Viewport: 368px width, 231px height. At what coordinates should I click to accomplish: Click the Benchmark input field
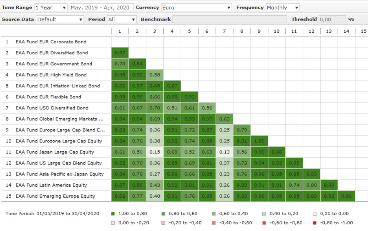tap(230, 19)
